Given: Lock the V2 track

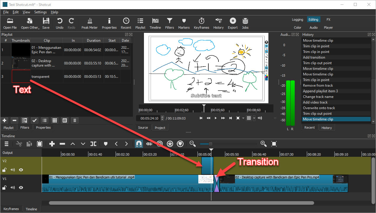Looking at the screenshot, I should click(4, 170).
